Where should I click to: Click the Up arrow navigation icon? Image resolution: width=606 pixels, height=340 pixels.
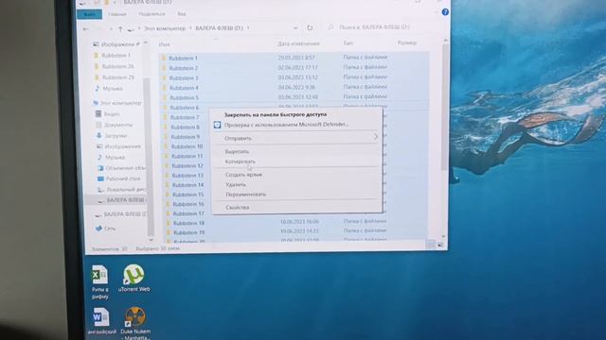pos(120,29)
